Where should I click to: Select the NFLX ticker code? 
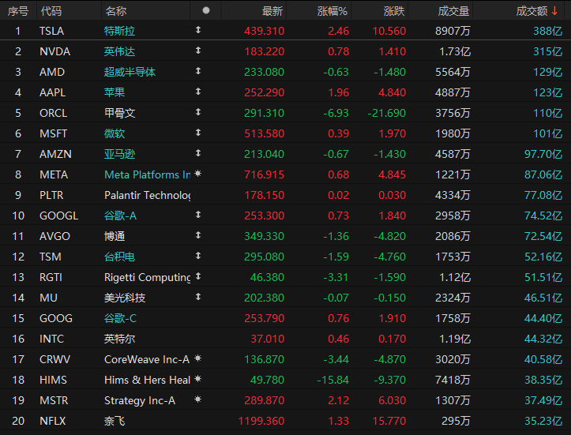coord(54,421)
